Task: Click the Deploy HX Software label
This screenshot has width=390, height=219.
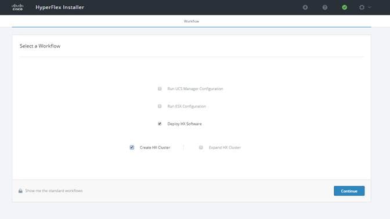Action: (185, 124)
